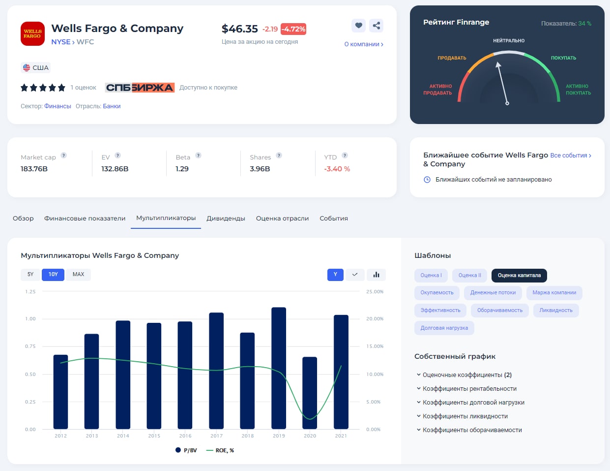Select the 10Y time range

[53, 275]
